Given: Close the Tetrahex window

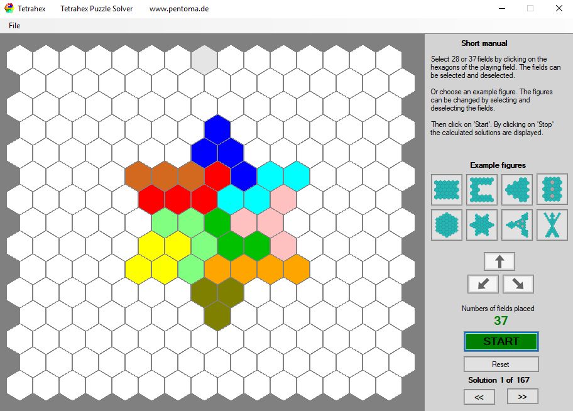Looking at the screenshot, I should [x=559, y=8].
